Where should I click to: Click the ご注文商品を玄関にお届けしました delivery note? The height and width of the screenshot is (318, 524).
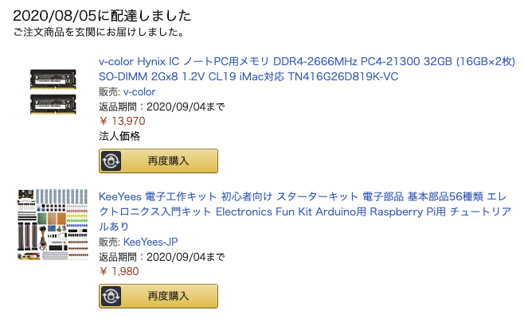[99, 33]
